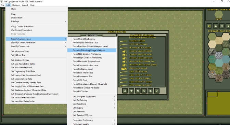Open the Help menu

click(x=32, y=5)
